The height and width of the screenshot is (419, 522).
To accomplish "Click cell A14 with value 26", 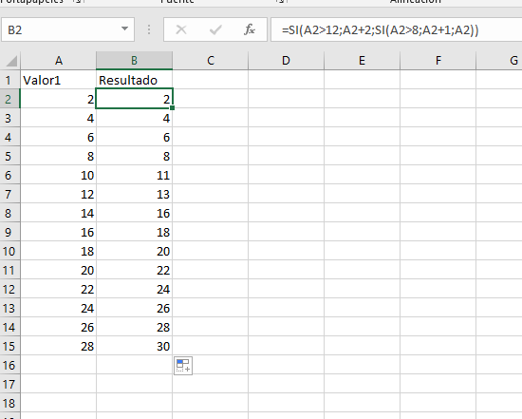I will click(x=59, y=327).
